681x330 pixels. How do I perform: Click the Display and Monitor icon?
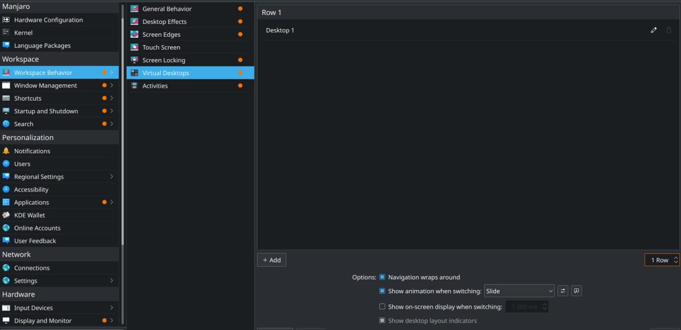coord(6,320)
